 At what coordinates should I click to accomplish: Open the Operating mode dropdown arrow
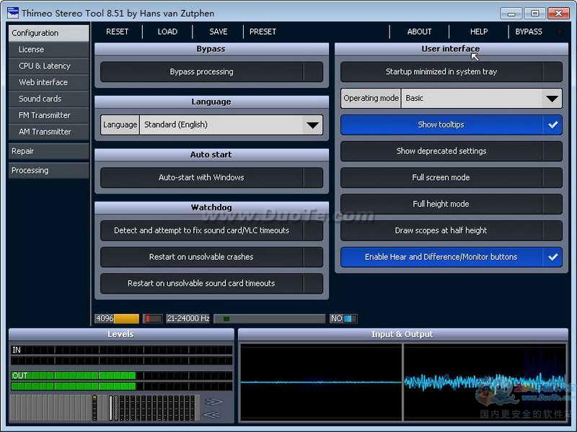552,99
